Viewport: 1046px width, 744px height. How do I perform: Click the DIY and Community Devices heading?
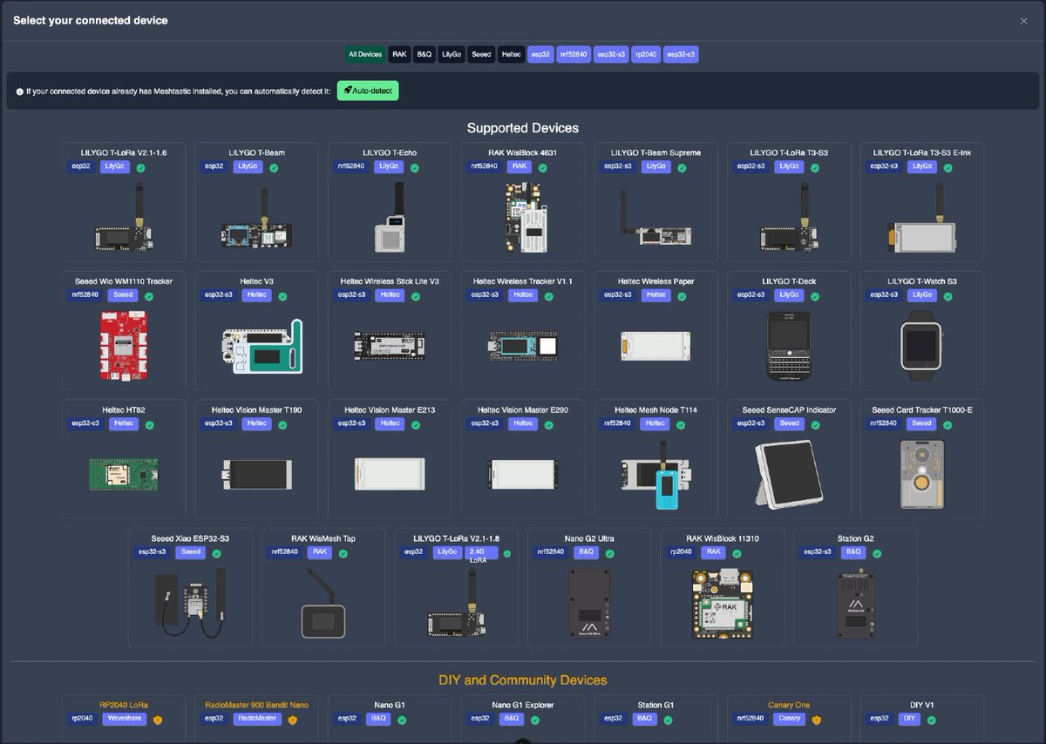[522, 680]
